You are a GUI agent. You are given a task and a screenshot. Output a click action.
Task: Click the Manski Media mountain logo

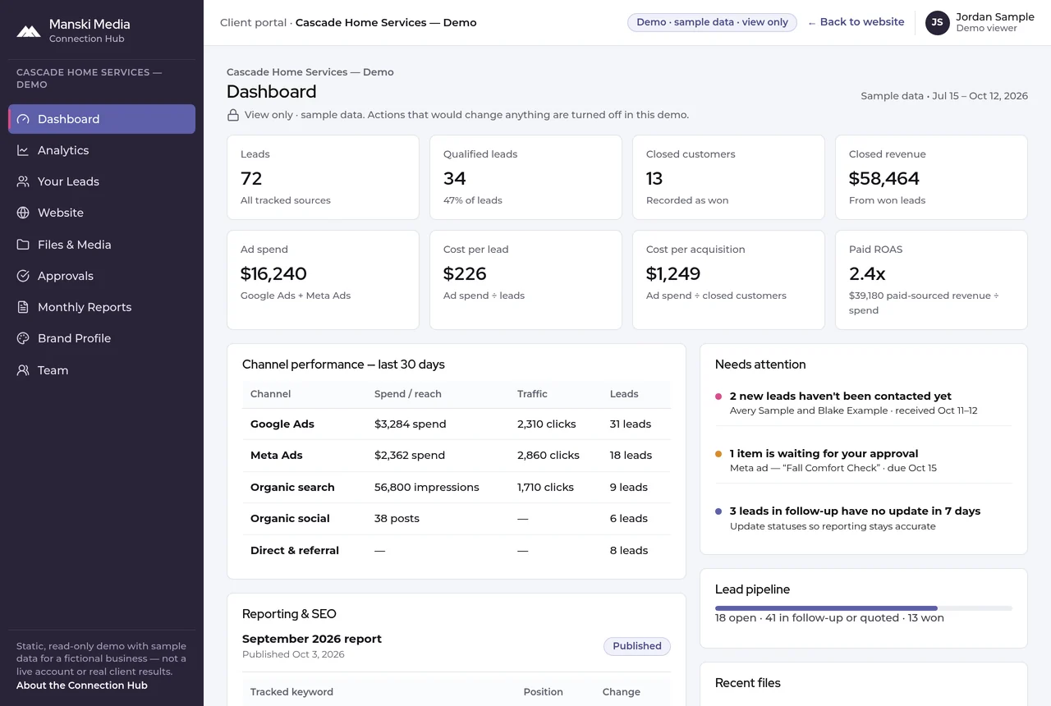[x=29, y=31]
